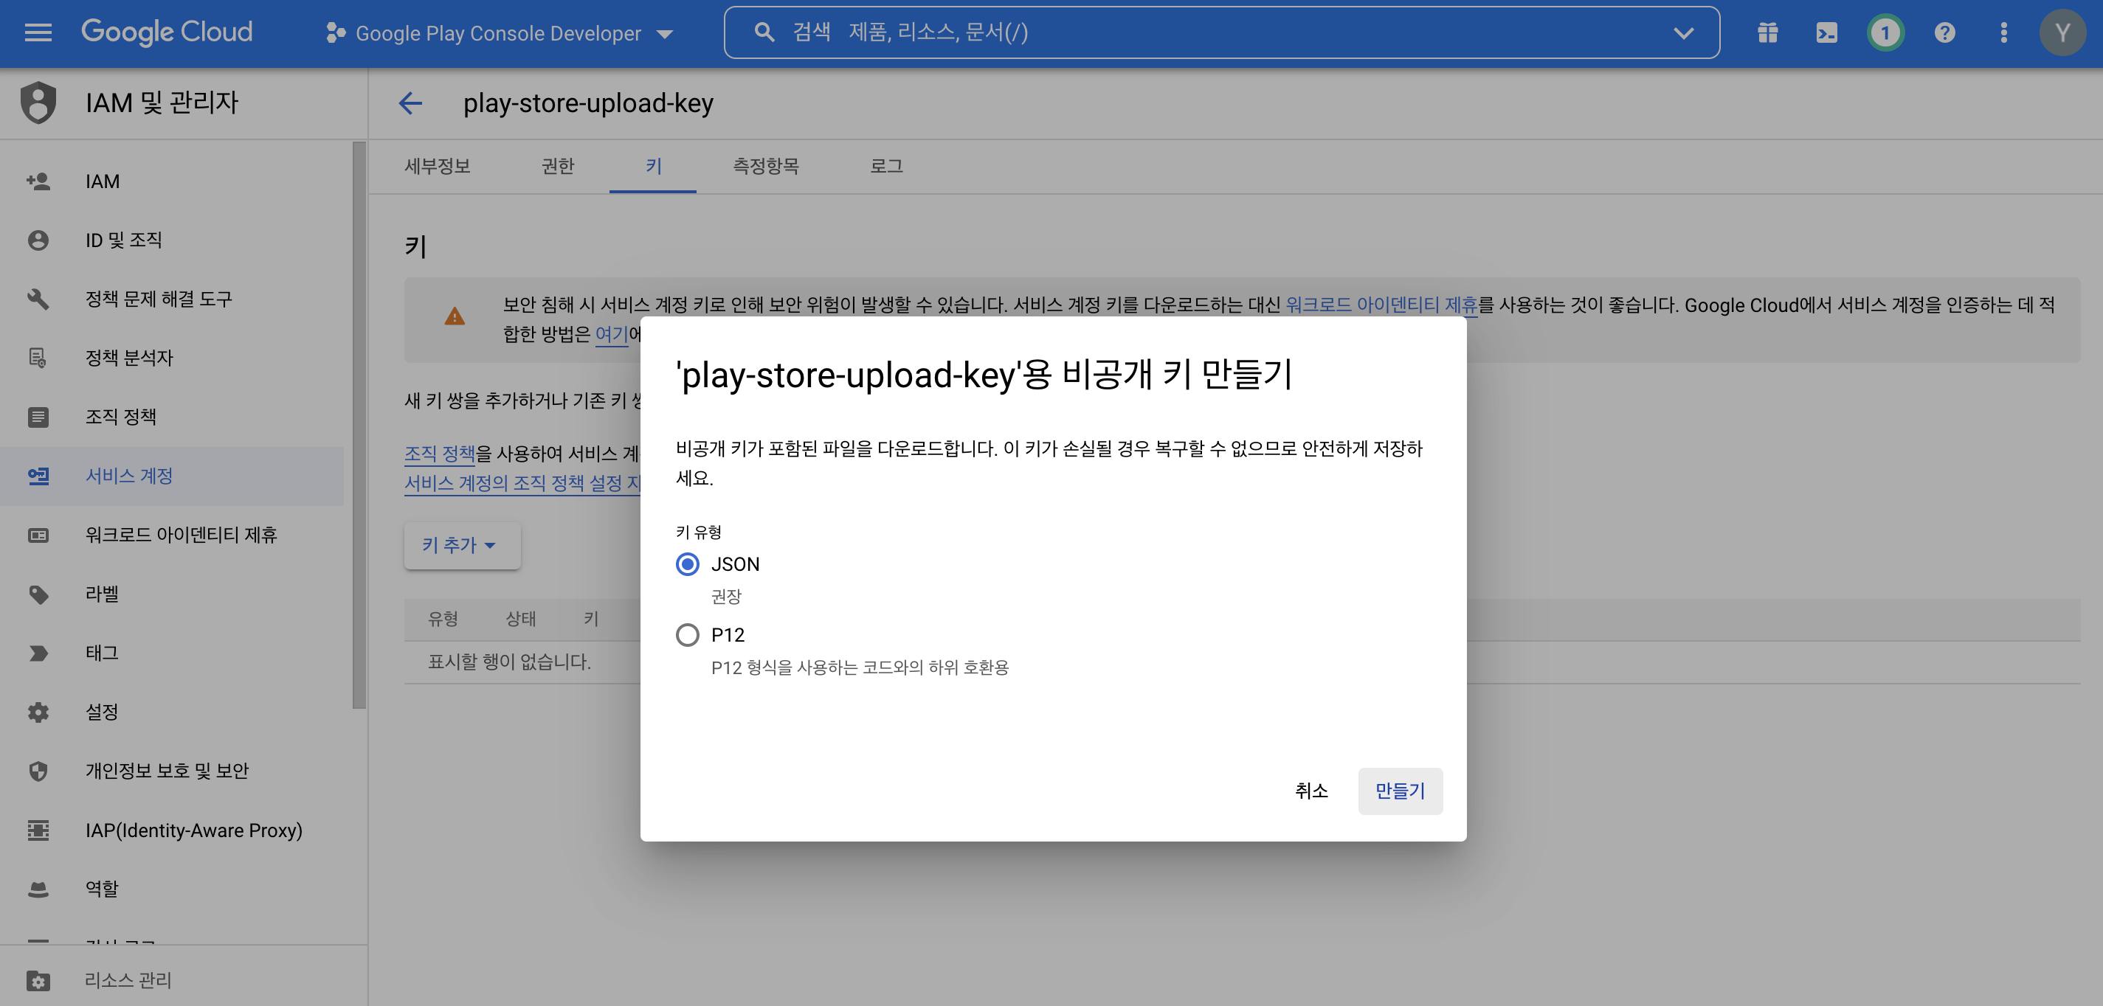The width and height of the screenshot is (2103, 1006).
Task: Click the 설정 gear icon
Action: point(38,712)
